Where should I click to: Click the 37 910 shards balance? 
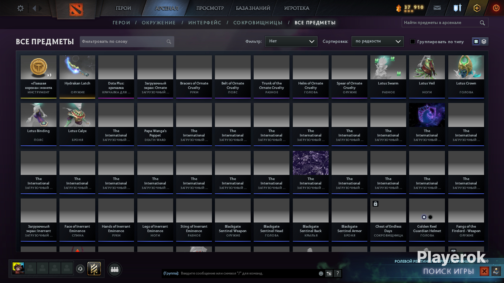click(x=414, y=7)
